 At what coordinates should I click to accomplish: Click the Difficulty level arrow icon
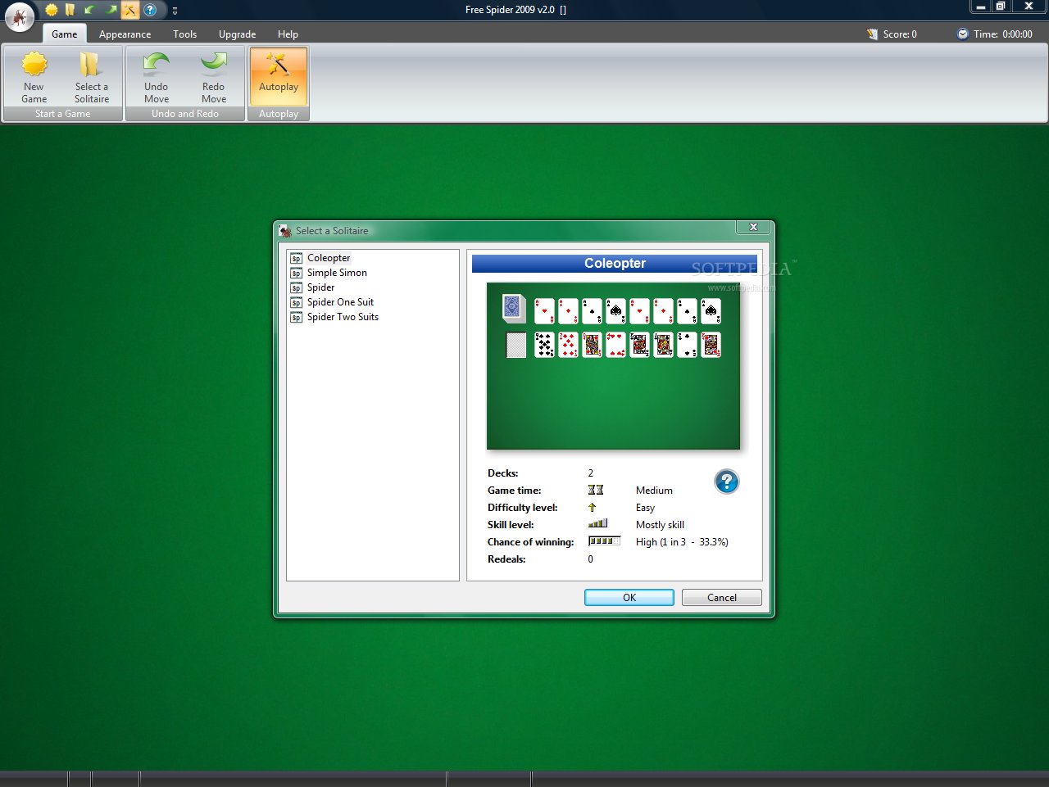(592, 508)
